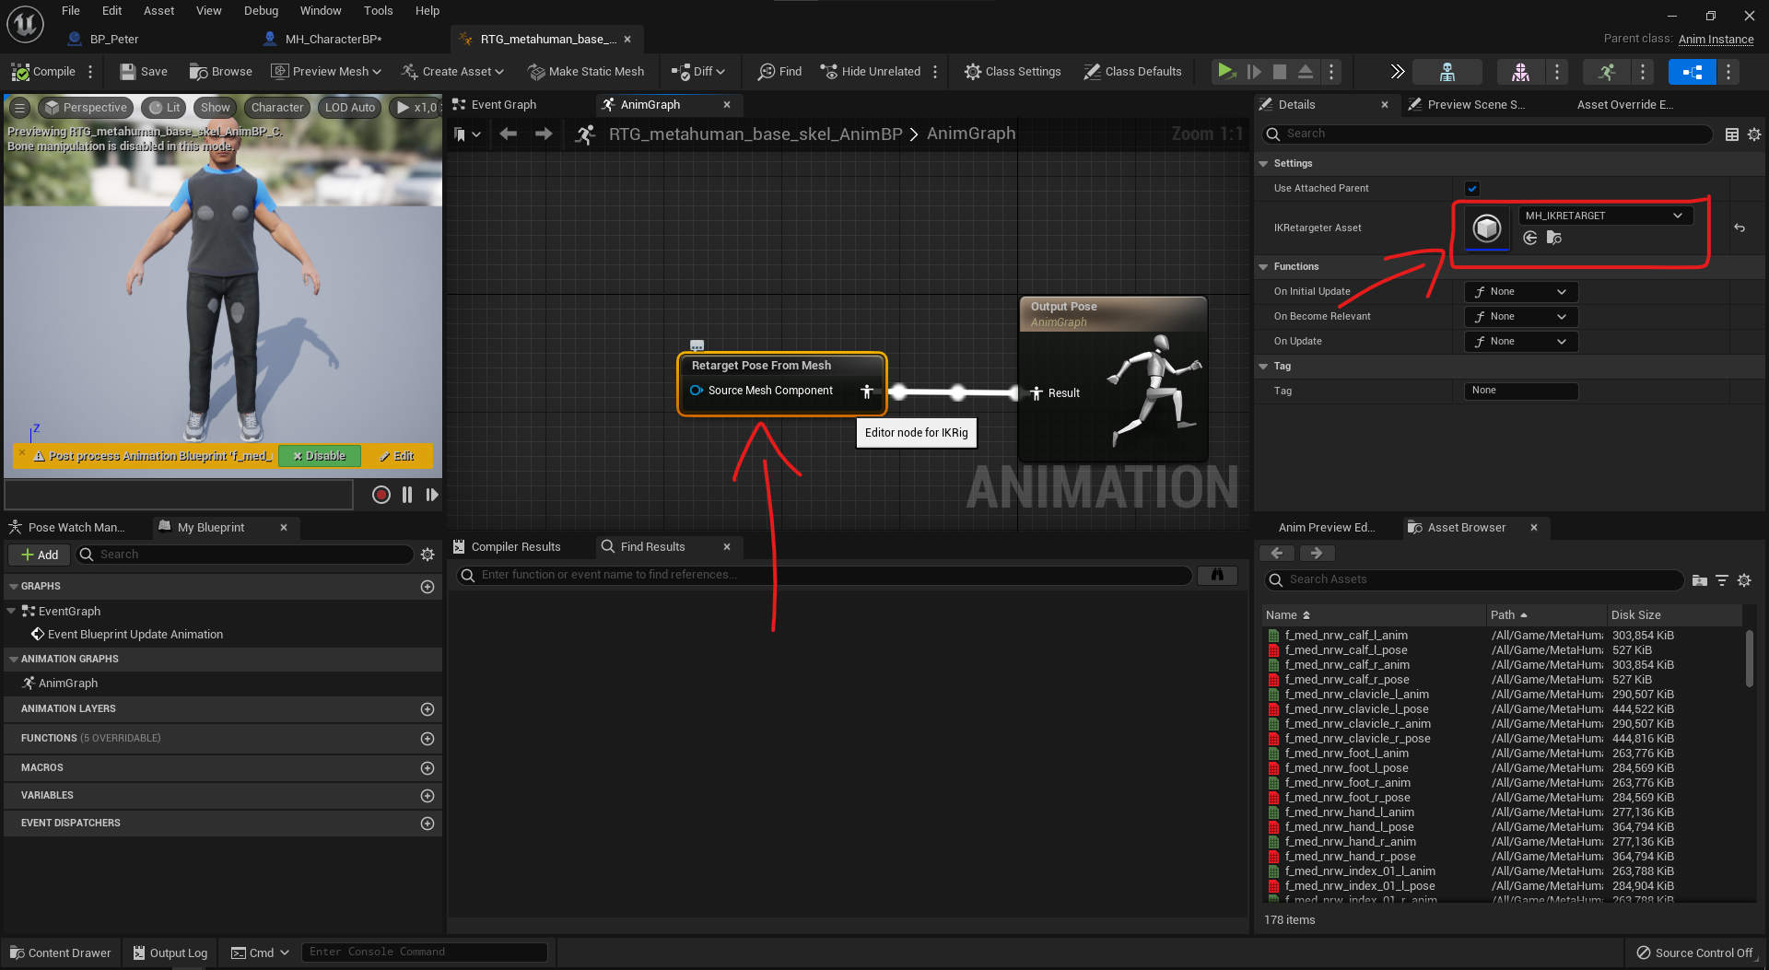Pause the preview animation playback
The height and width of the screenshot is (970, 1769).
(x=407, y=495)
